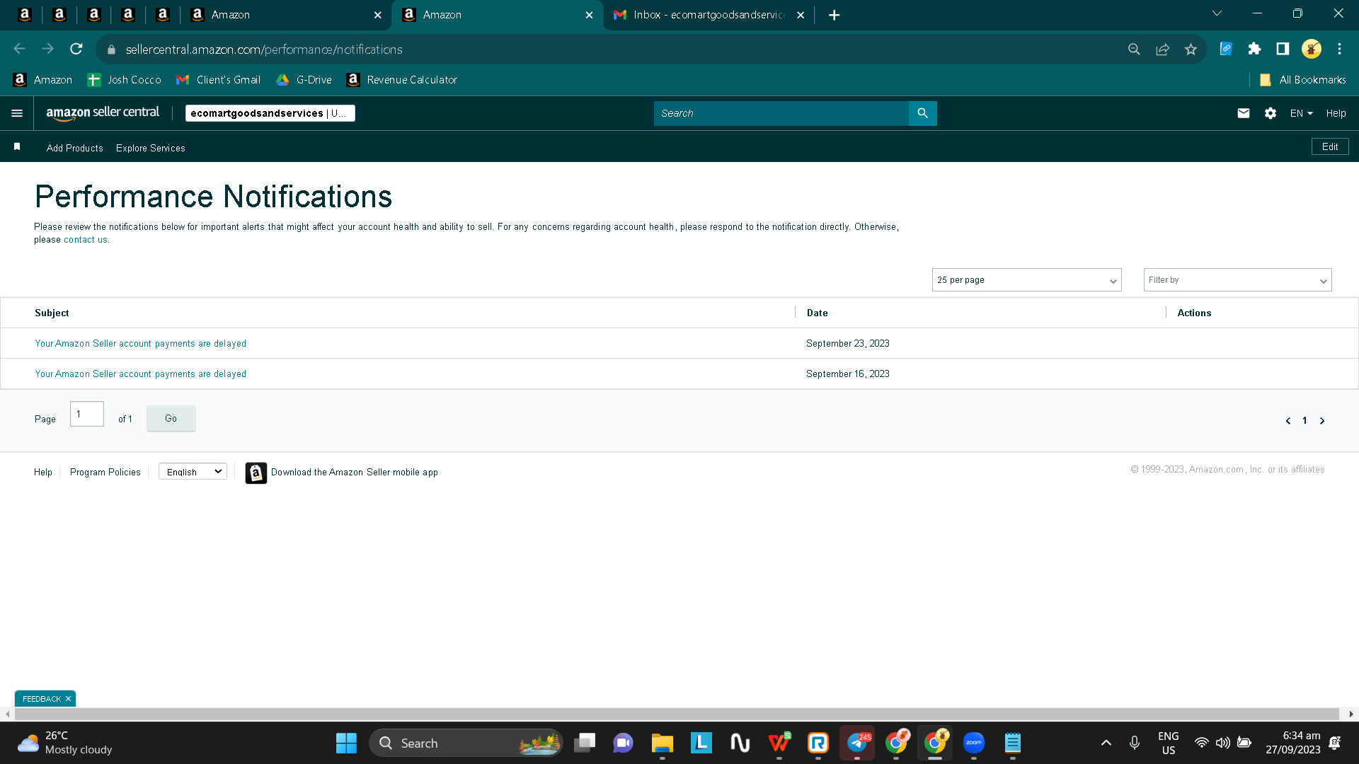Click the Download the Amazon Seller mobile app link
This screenshot has height=764, width=1359.
[x=355, y=473]
